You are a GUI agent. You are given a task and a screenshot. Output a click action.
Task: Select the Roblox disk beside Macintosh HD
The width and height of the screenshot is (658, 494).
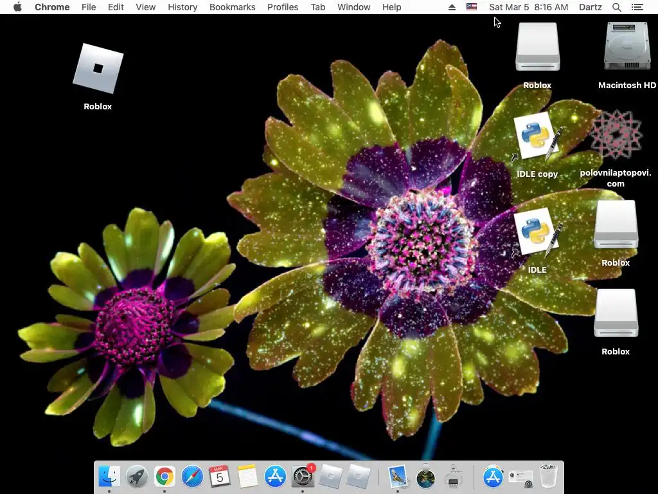point(538,47)
